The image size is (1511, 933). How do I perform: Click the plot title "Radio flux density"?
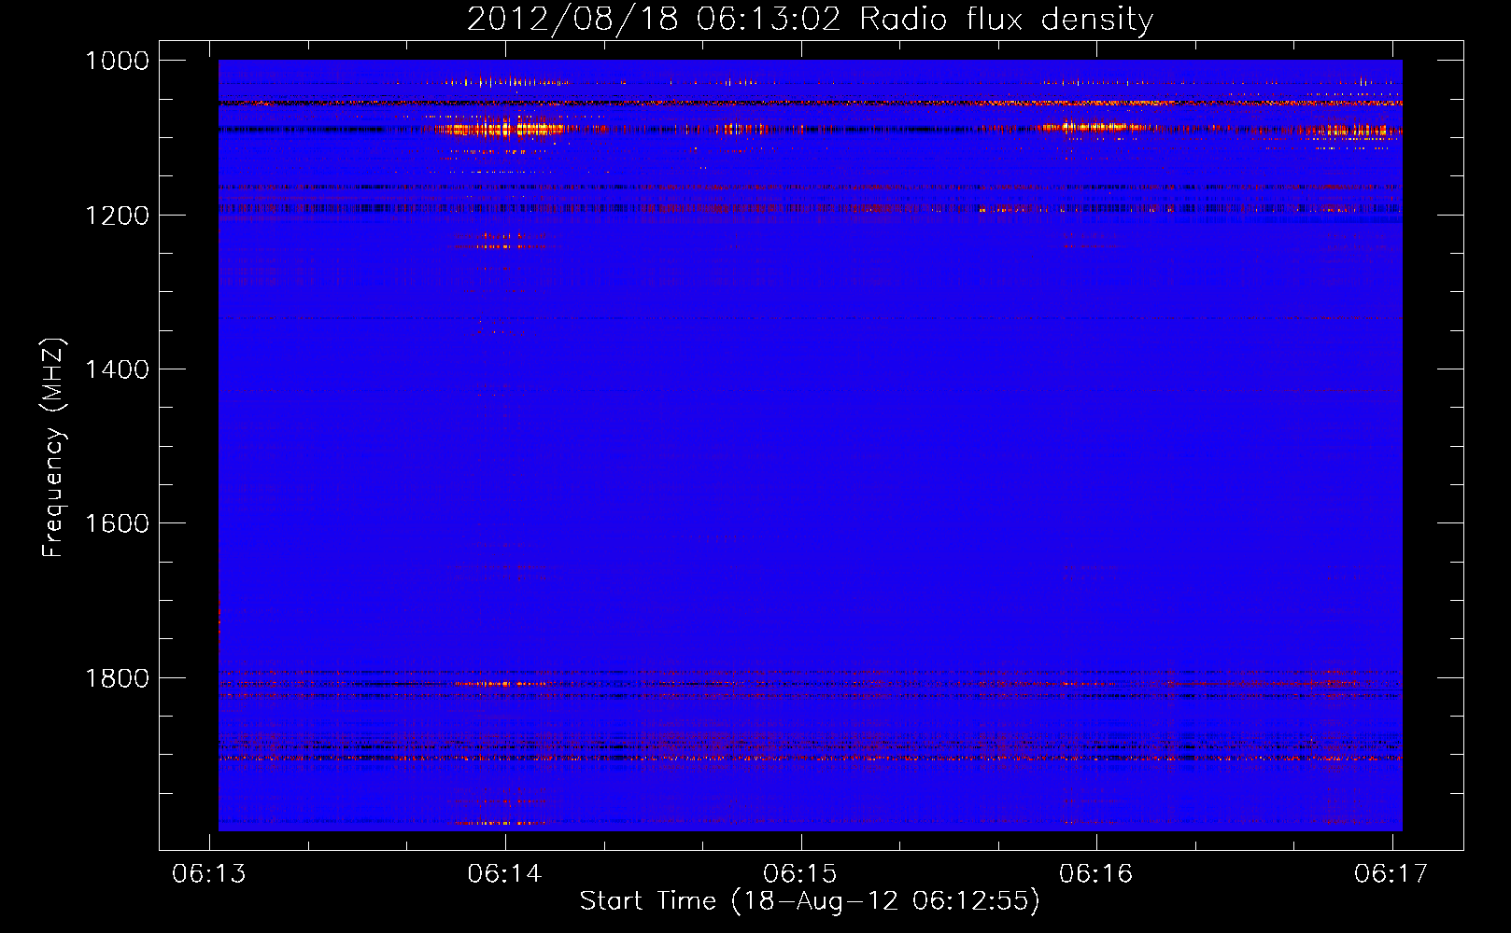pyautogui.click(x=1006, y=20)
